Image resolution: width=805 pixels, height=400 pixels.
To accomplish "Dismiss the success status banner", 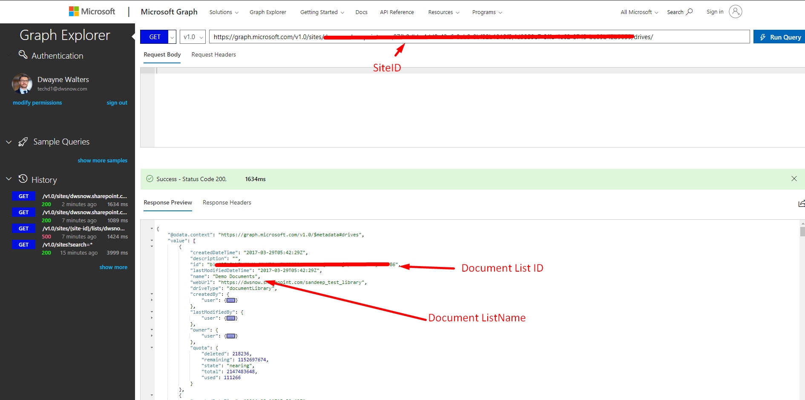I will 794,179.
